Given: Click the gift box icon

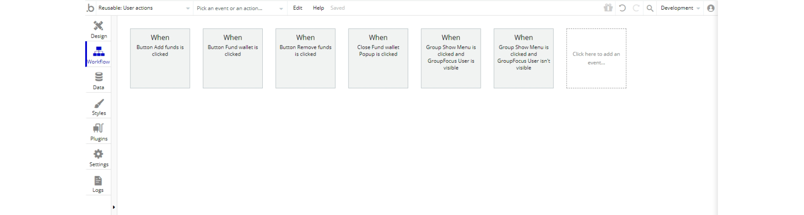Looking at the screenshot, I should [x=608, y=8].
